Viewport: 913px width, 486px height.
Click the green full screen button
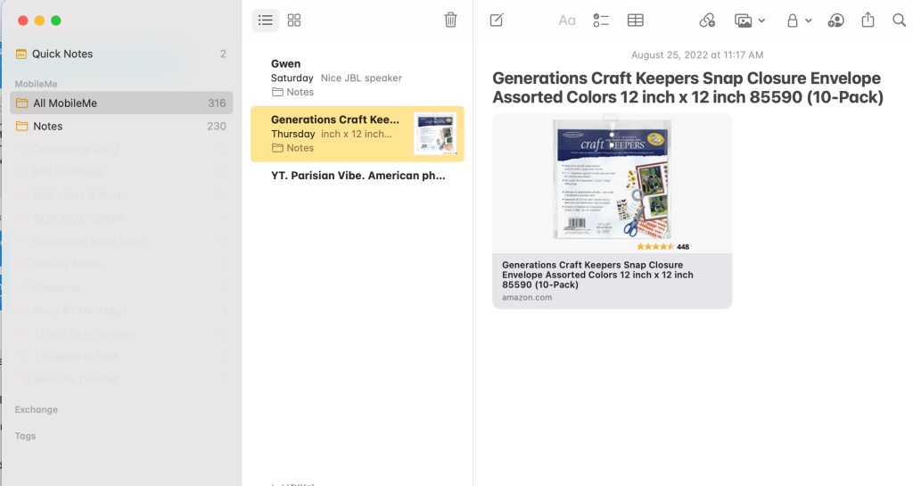coord(56,21)
